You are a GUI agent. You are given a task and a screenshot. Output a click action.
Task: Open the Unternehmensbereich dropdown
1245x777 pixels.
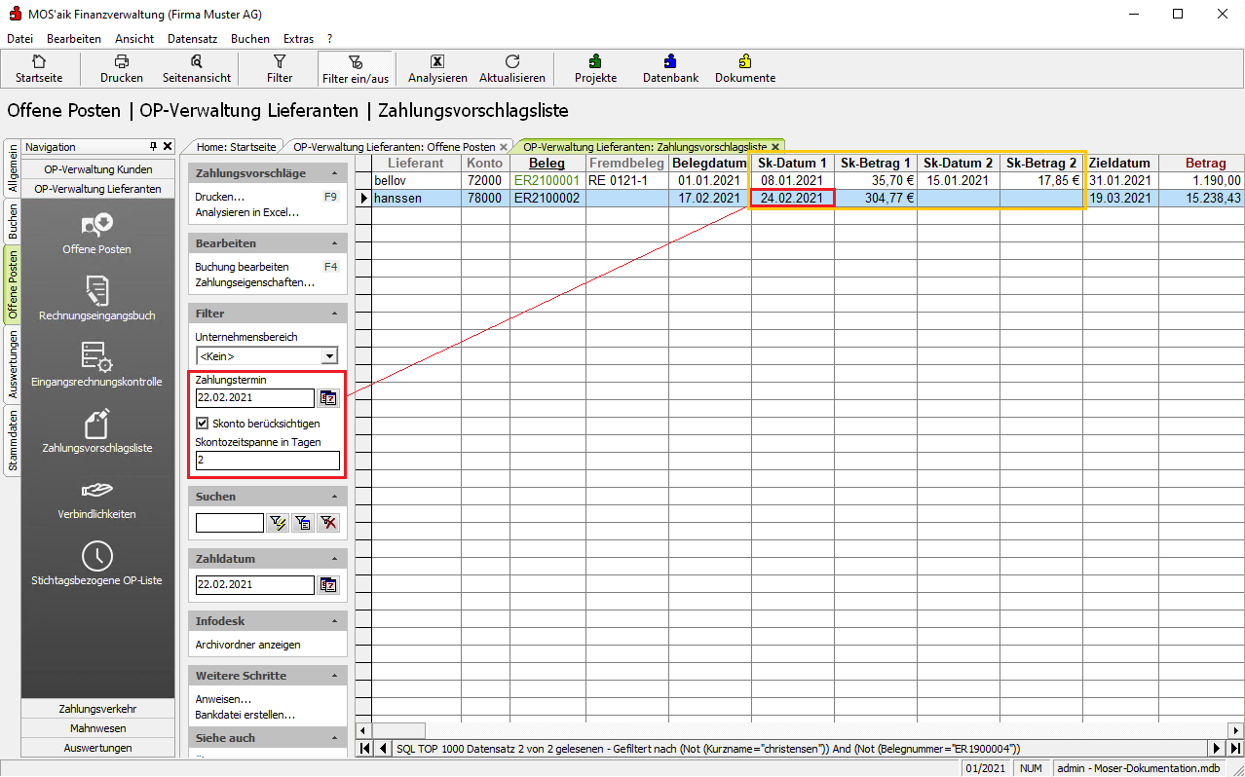tap(330, 356)
